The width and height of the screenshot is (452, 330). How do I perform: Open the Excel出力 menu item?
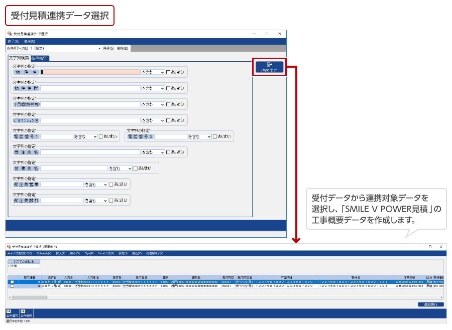click(105, 253)
